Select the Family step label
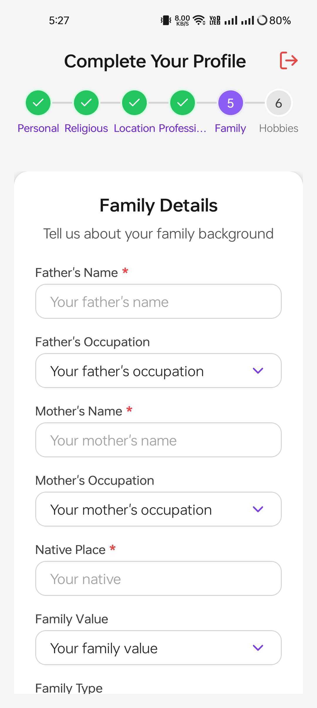 [x=230, y=128]
